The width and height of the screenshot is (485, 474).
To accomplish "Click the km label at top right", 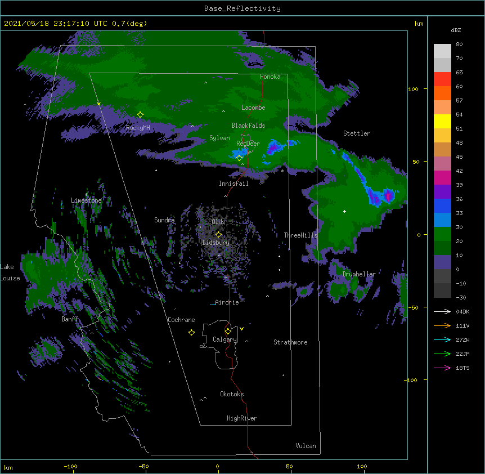I will point(419,24).
